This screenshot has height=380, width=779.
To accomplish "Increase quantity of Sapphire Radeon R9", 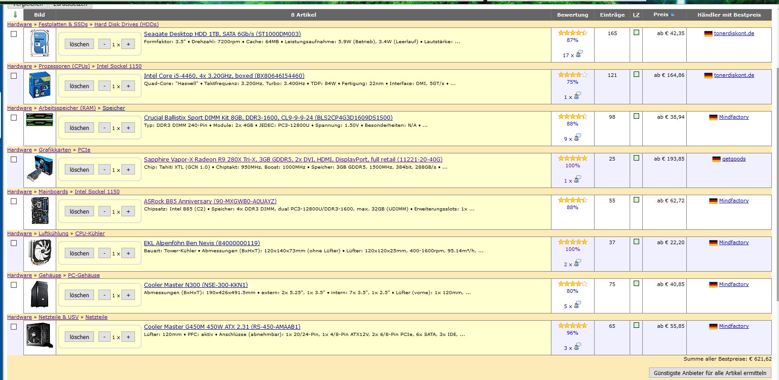I will pyautogui.click(x=128, y=170).
